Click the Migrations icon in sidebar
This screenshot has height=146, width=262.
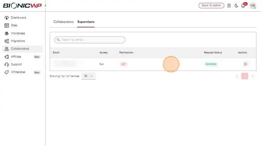[6, 41]
